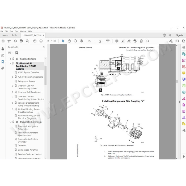Open the attachments paperclip panel
This screenshot has height=186, width=186.
pyautogui.click(x=3, y=68)
